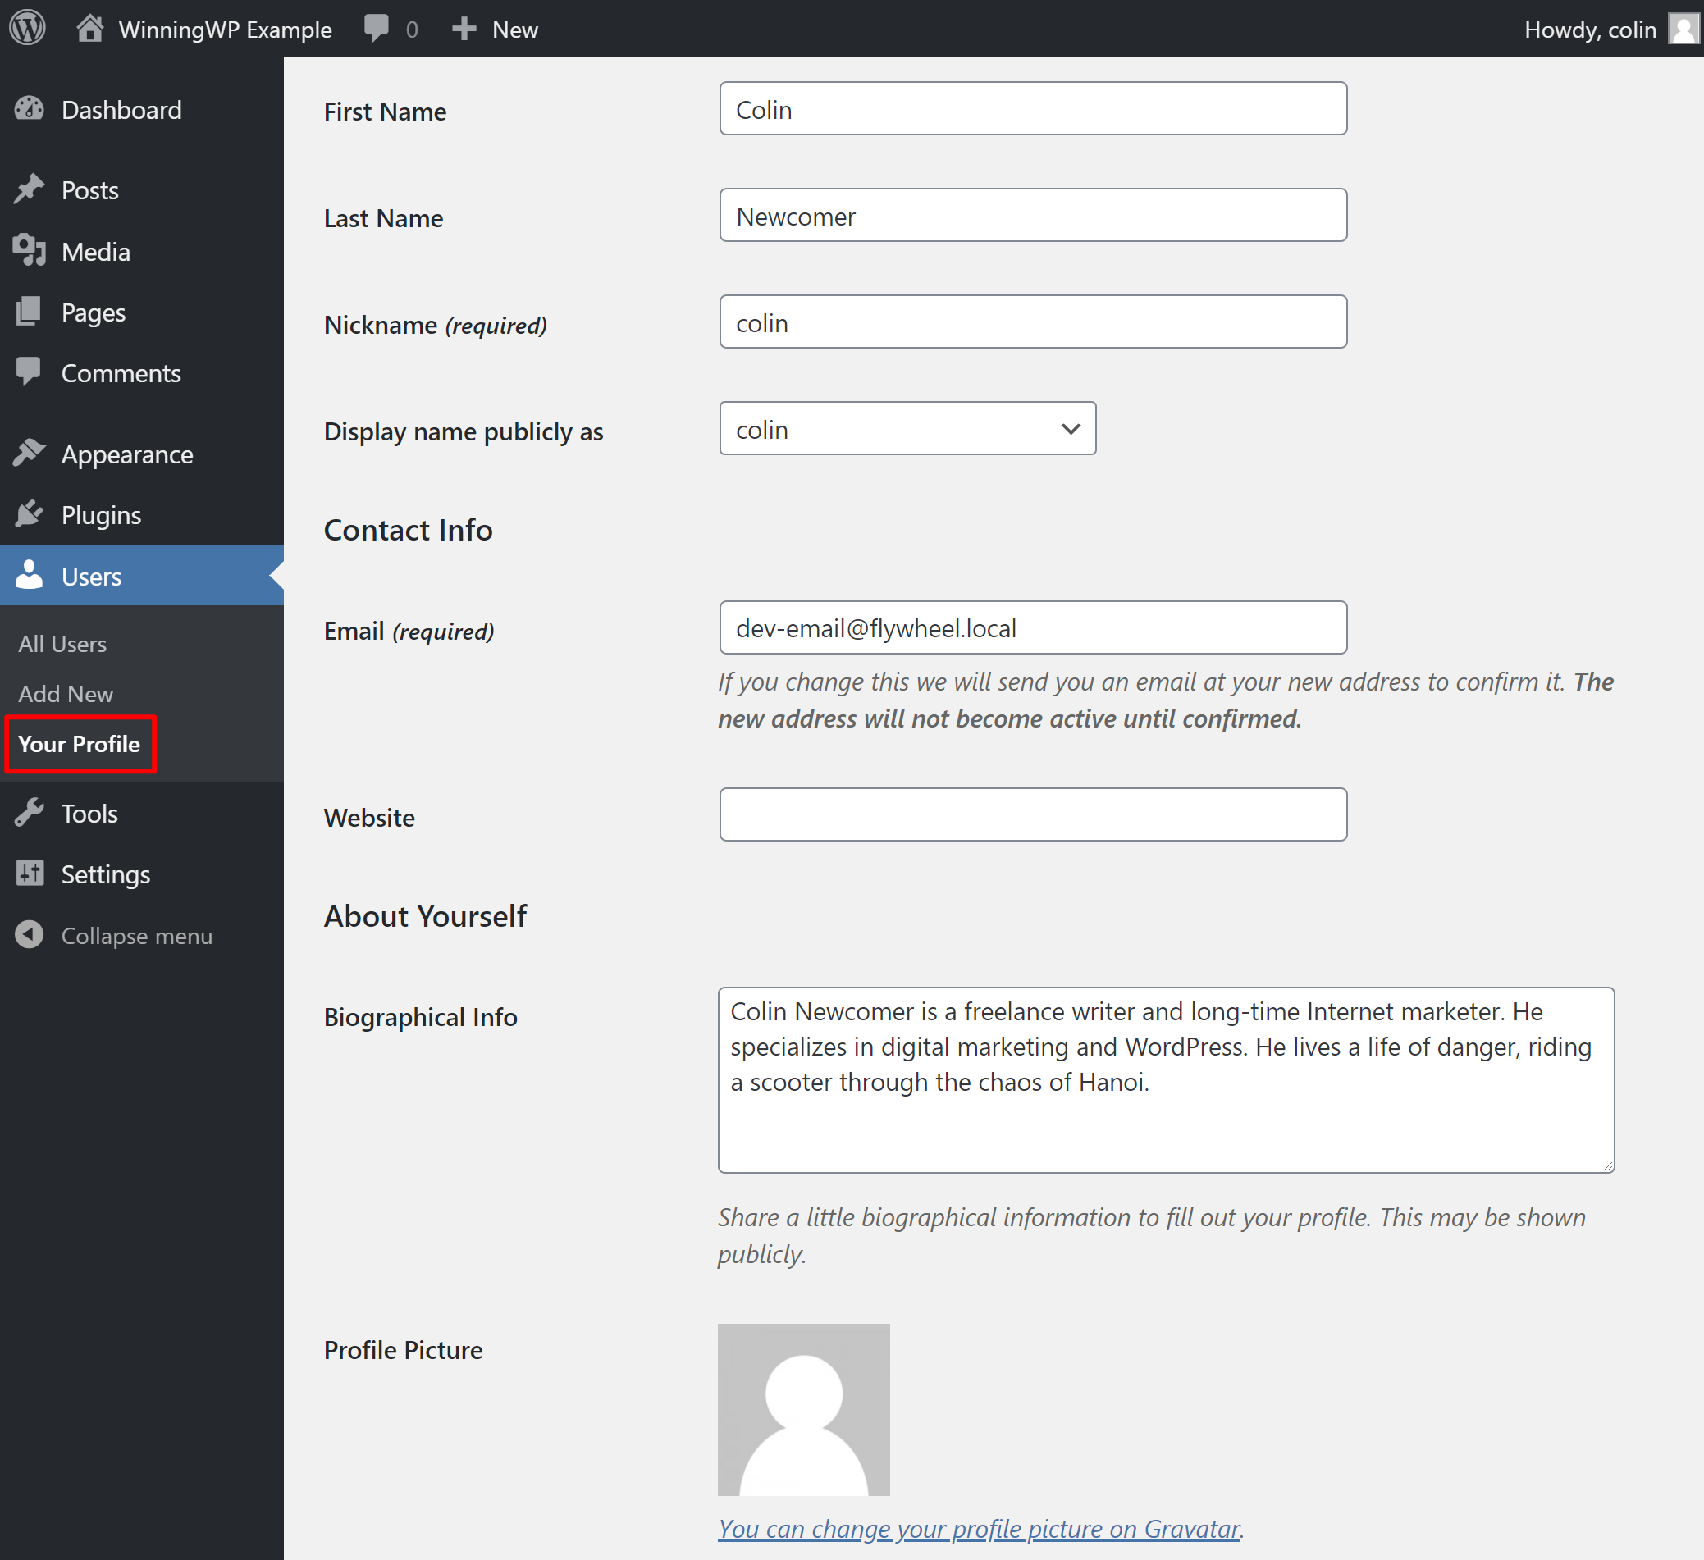Navigate to Pages section
The width and height of the screenshot is (1704, 1560).
click(x=90, y=312)
